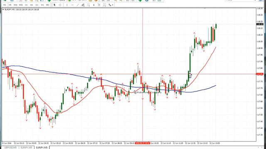The width and height of the screenshot is (266, 149).
Task: Click the 117.35 price scale value
Action: (260, 135)
